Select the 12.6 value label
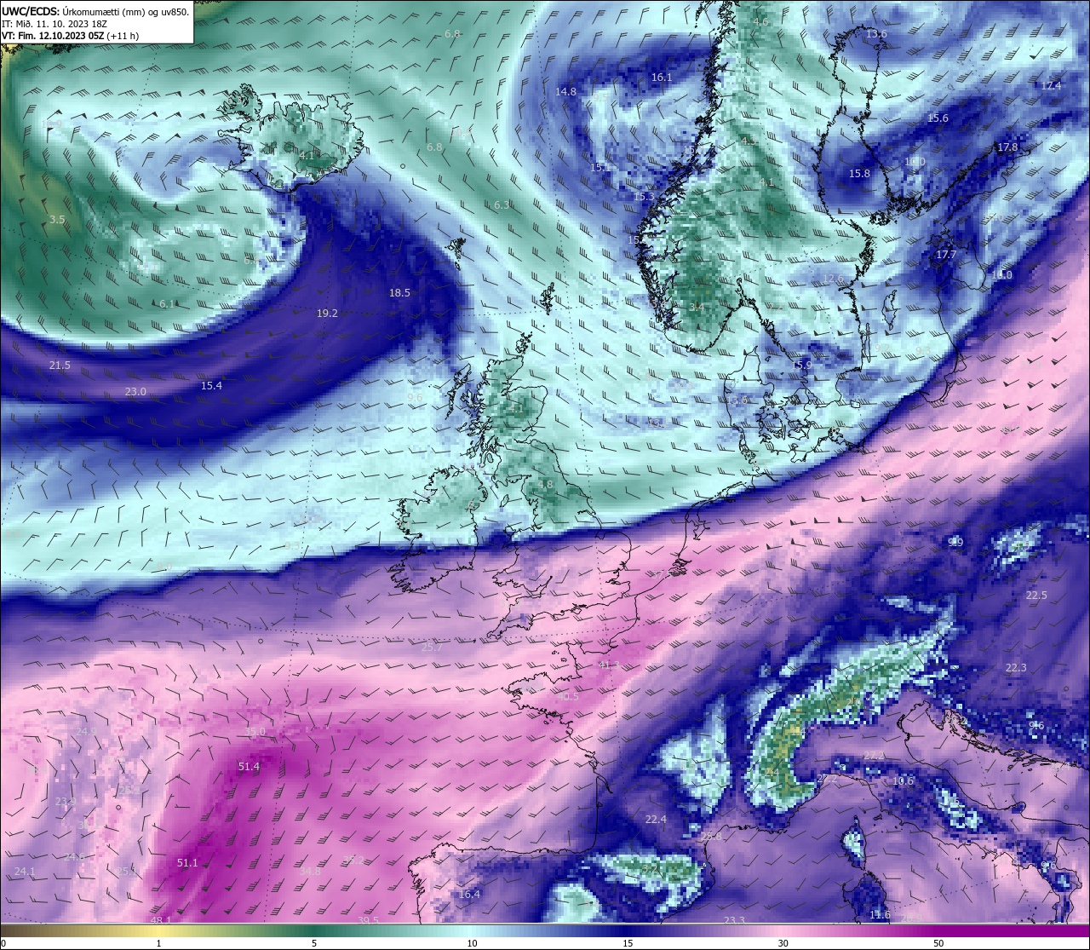 tap(833, 279)
